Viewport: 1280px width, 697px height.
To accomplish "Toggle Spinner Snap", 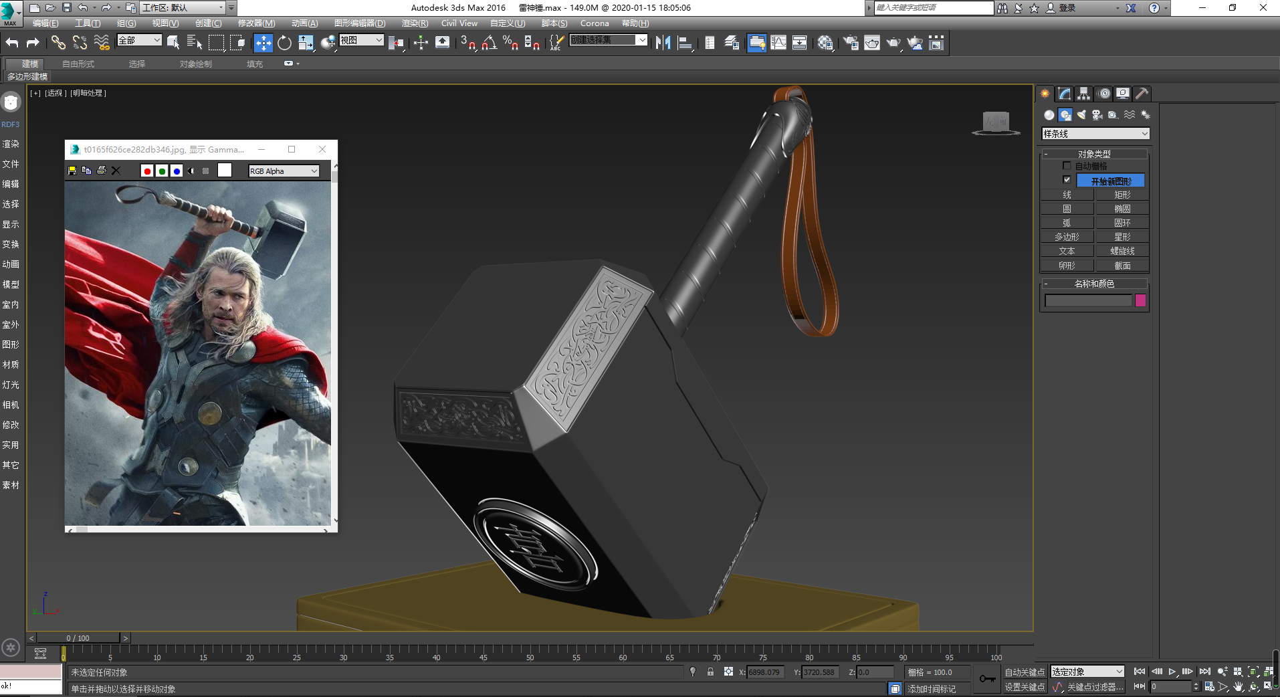I will (x=532, y=43).
